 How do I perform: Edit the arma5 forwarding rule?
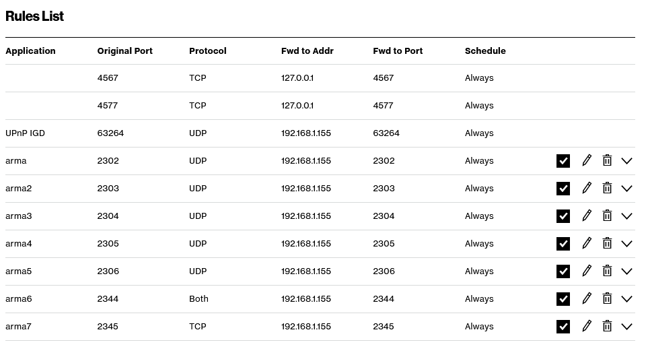(587, 271)
